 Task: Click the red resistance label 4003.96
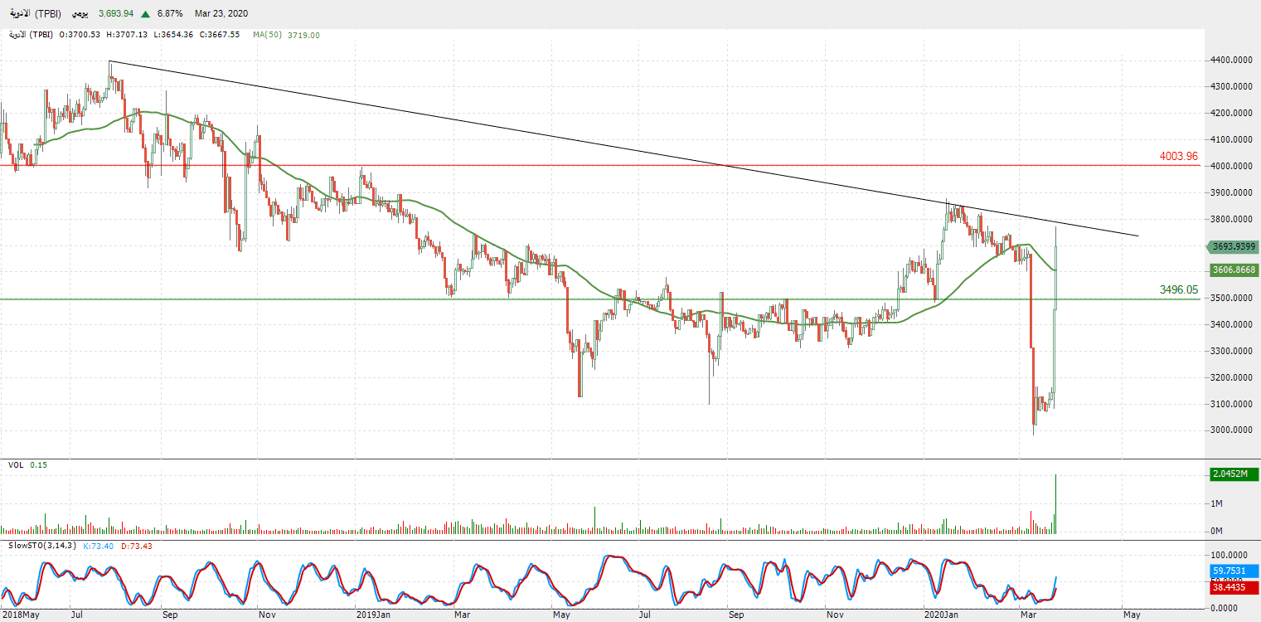point(1179,156)
